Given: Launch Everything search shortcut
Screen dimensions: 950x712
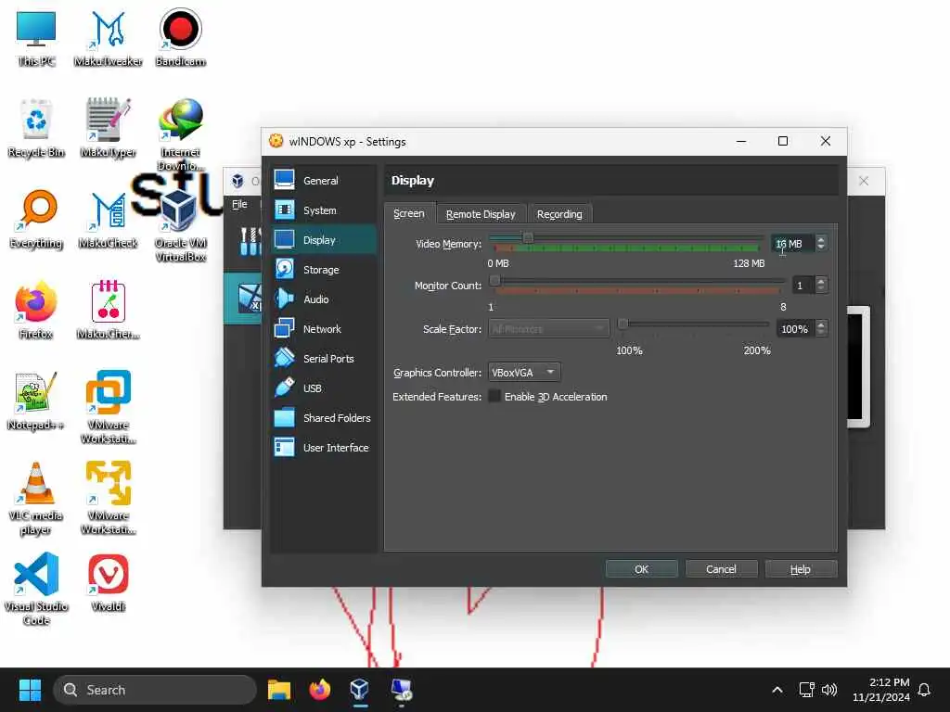Looking at the screenshot, I should coord(36,219).
